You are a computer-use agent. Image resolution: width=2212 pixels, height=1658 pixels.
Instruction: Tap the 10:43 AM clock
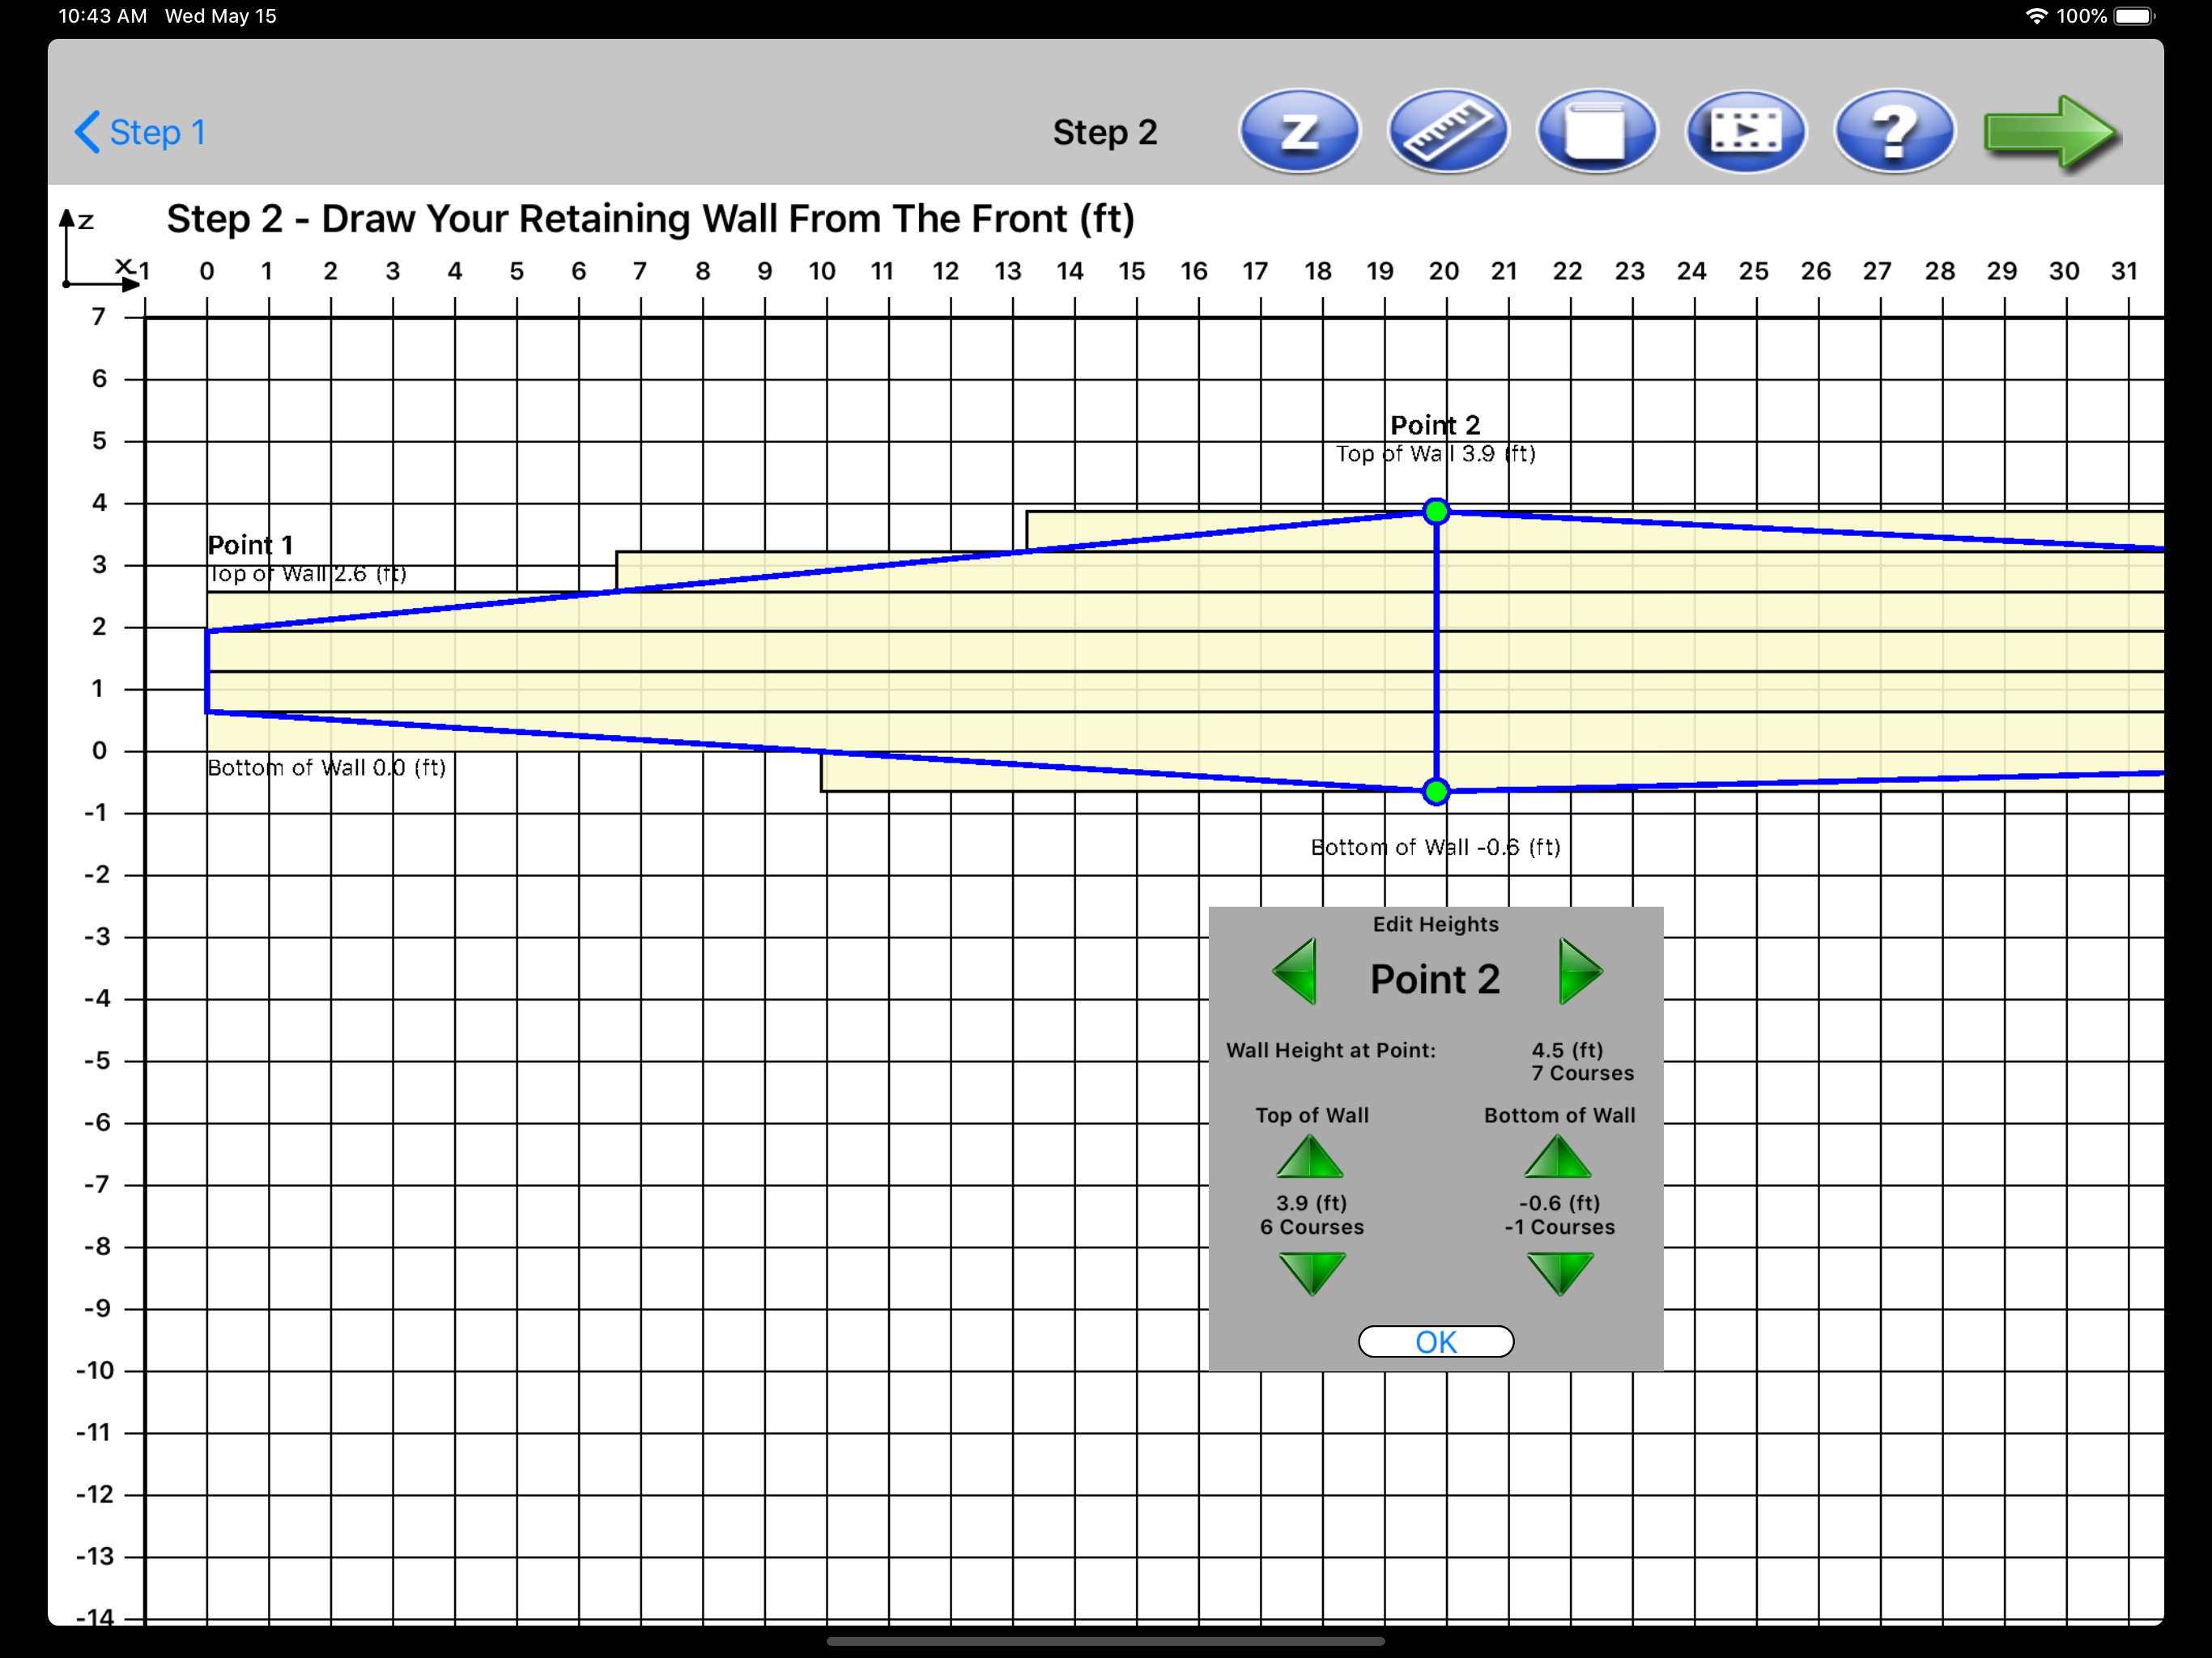tap(102, 16)
